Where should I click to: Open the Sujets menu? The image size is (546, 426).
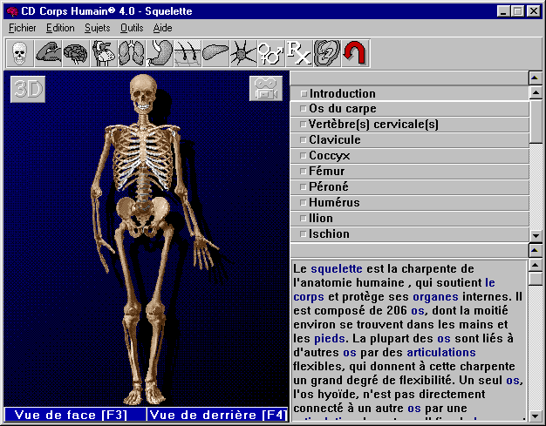pyautogui.click(x=98, y=28)
